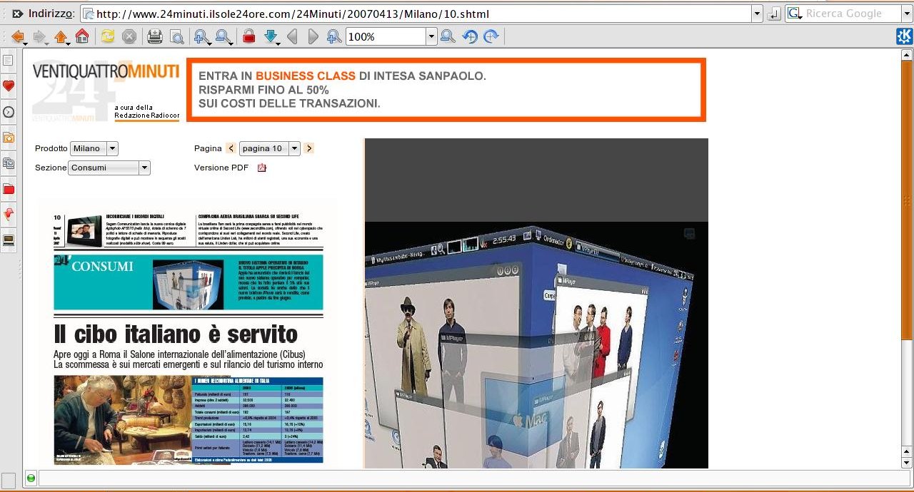Click the 'Versione PDF' label
Image resolution: width=914 pixels, height=492 pixels.
click(x=221, y=168)
